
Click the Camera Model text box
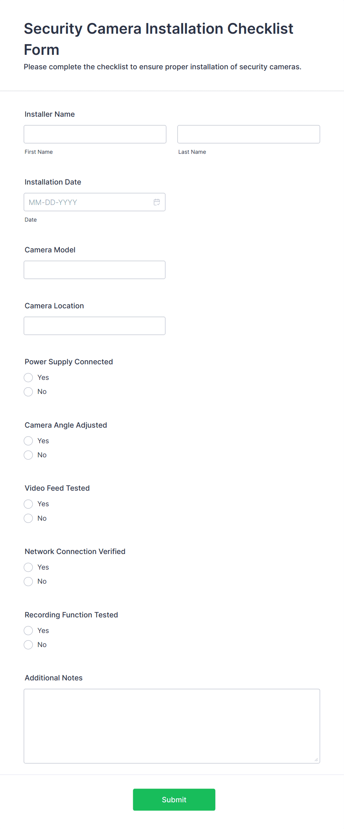point(94,270)
